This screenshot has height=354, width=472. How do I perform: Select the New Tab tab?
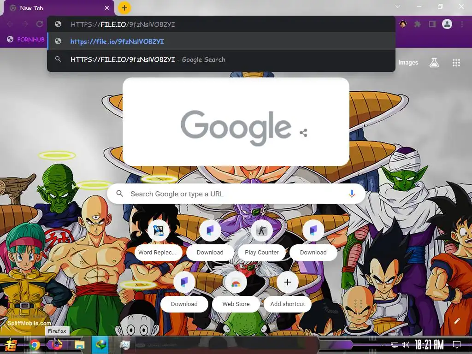click(59, 8)
